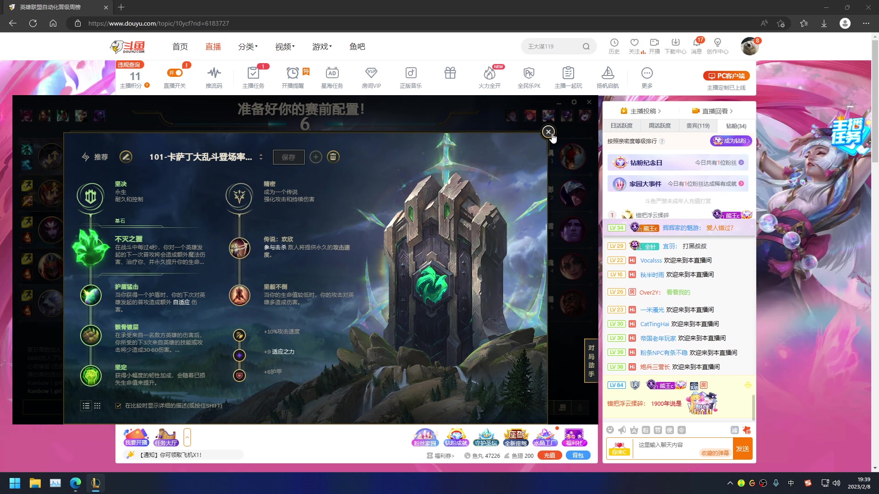879x494 pixels.
Task: Toggle the 直播开关 live switch
Action: 175,73
